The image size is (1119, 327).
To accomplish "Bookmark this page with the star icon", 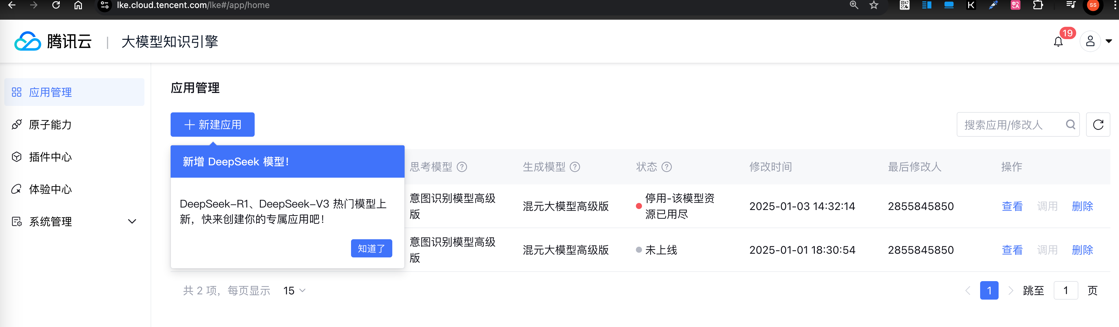I will 874,5.
